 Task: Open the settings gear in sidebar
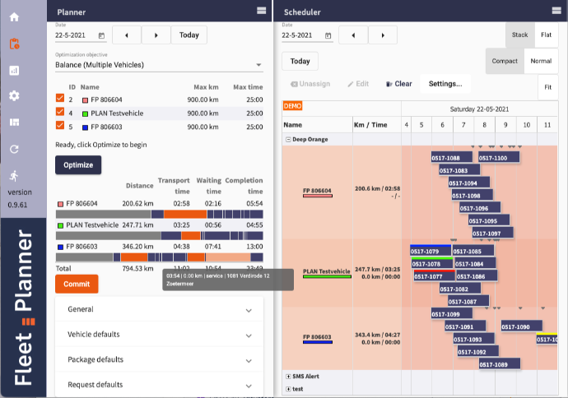tap(14, 96)
